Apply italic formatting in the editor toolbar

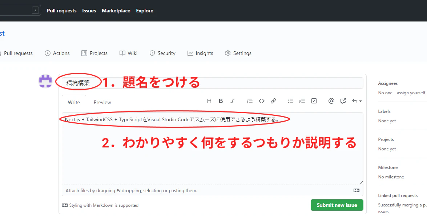tap(232, 101)
